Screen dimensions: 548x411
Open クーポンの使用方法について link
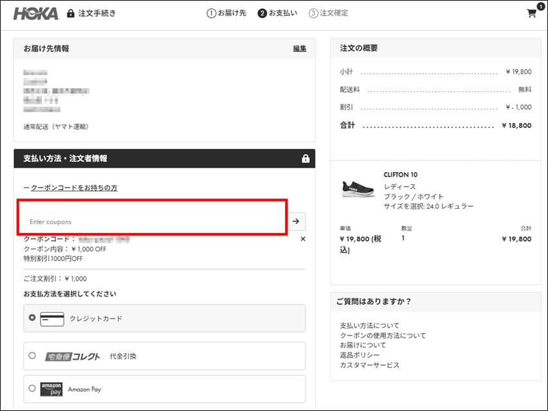click(383, 335)
